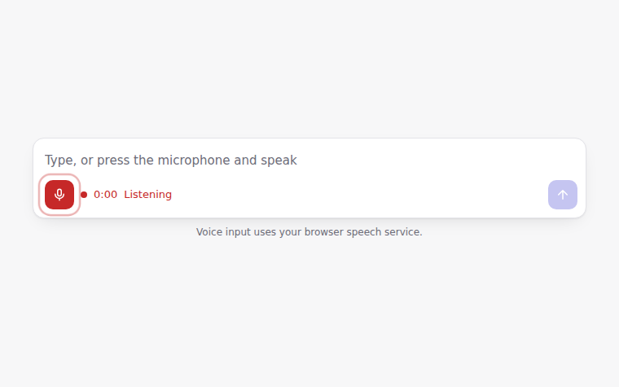619x387 pixels.
Task: Focus the 'Type, or press the microphone' field
Action: [x=309, y=160]
